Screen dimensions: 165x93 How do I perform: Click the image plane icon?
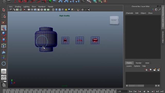(x=21, y=10)
